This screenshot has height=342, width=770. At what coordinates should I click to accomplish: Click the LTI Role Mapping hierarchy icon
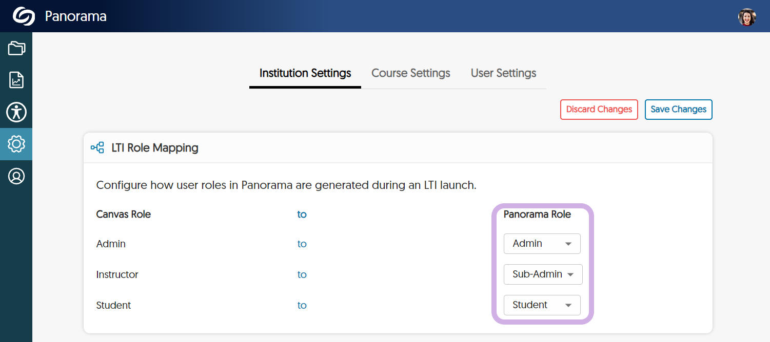coord(97,148)
